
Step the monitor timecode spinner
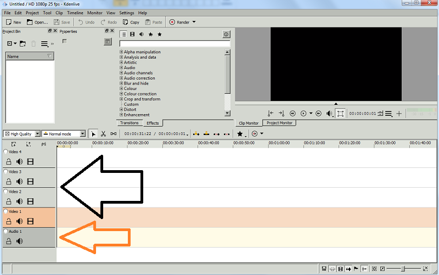coord(380,114)
